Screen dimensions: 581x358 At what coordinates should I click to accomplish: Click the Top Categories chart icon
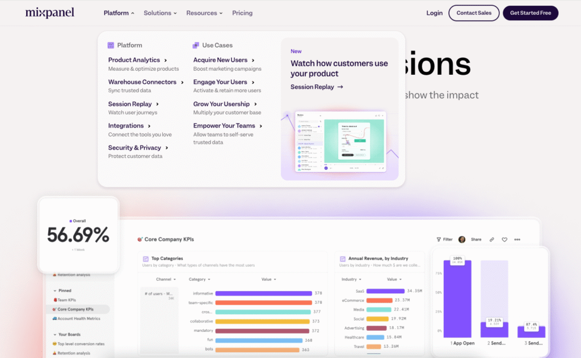tap(146, 259)
